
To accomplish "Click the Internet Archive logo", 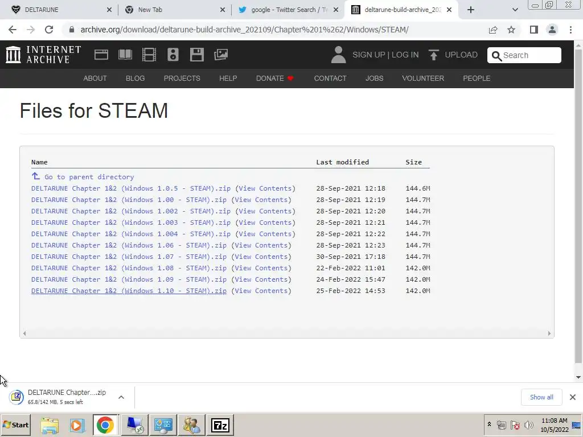I will (43, 55).
